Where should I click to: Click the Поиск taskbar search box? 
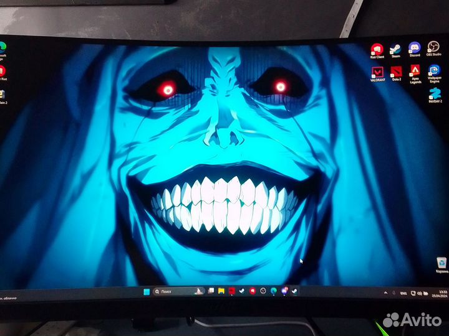click(x=179, y=291)
